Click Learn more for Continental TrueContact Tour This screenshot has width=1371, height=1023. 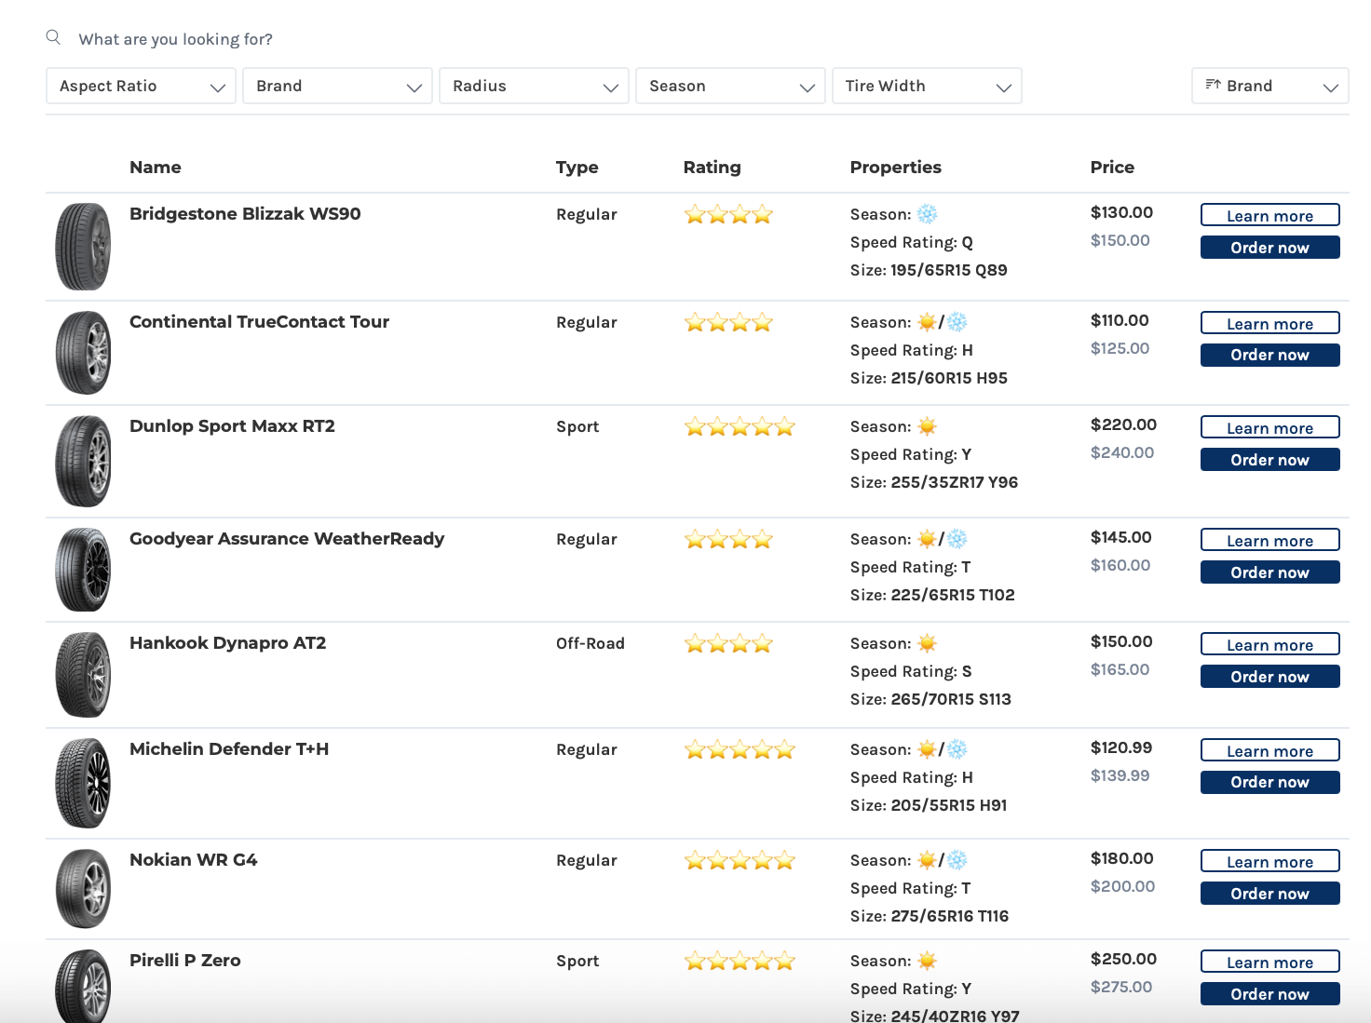pyautogui.click(x=1270, y=323)
